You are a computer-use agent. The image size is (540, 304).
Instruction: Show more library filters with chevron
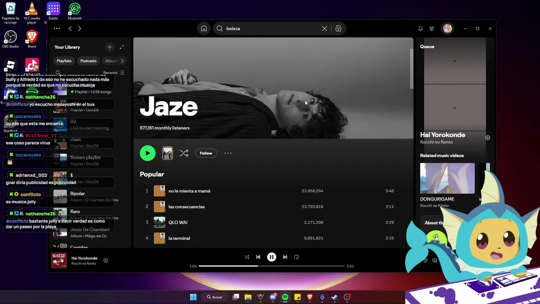click(122, 61)
